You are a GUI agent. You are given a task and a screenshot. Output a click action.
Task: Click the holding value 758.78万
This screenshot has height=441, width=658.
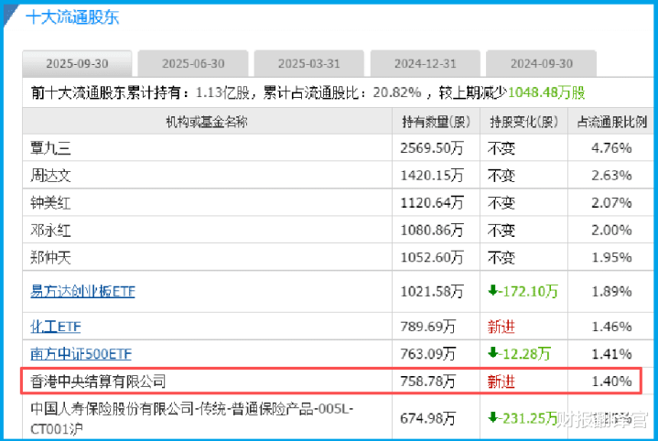click(428, 381)
